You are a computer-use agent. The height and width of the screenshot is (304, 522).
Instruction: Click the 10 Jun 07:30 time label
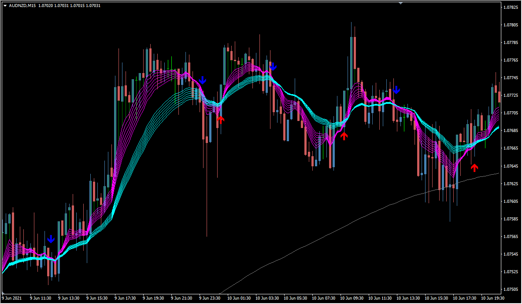[x=324, y=298]
